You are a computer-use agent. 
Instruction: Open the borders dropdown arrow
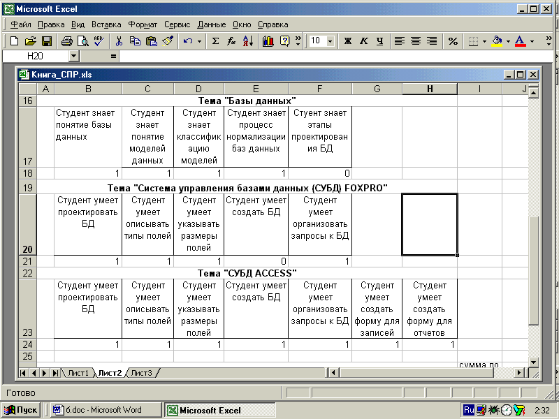[x=484, y=41]
